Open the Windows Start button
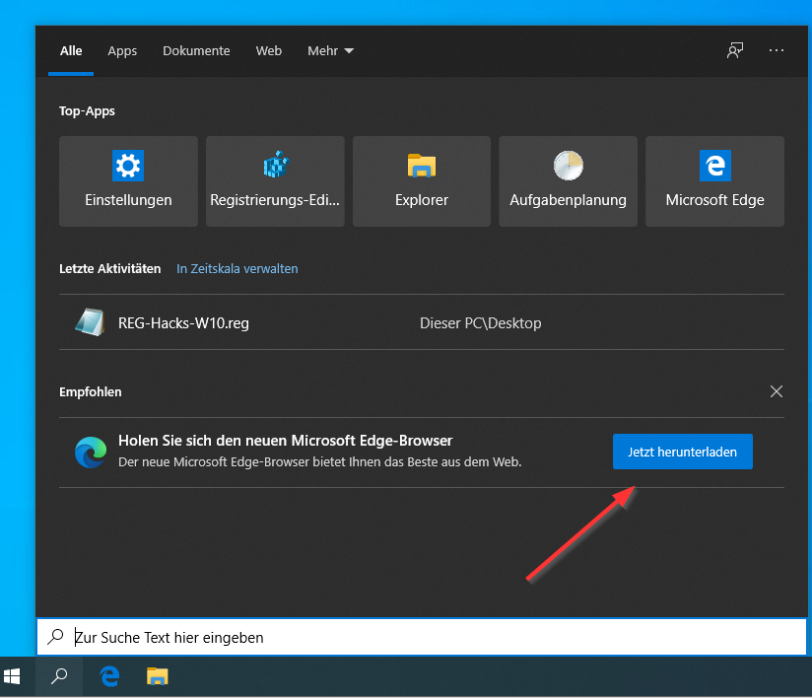This screenshot has width=812, height=698. [x=12, y=676]
